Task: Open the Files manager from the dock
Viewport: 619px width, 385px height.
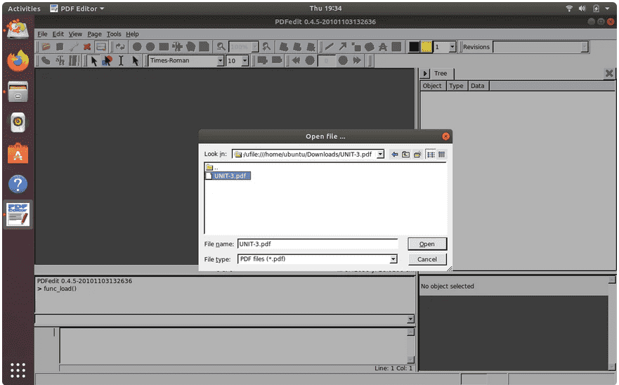Action: (18, 91)
